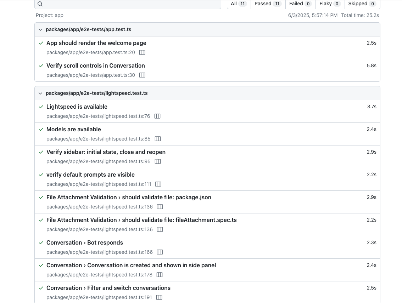Screen dimensions: 402x303
Task: Open trace icon next to lightspeed.test.ts:76
Action: click(x=157, y=116)
